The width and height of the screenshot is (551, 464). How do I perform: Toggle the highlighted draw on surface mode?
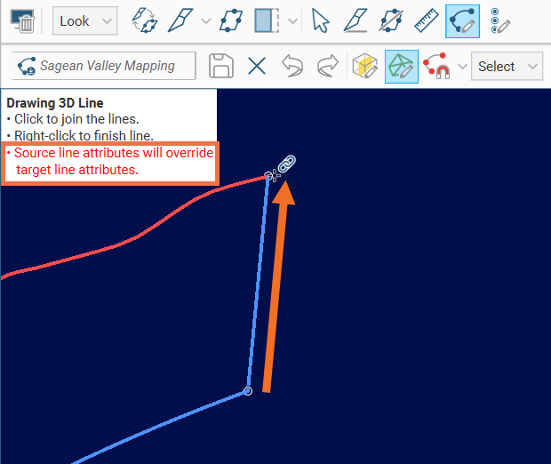[402, 66]
